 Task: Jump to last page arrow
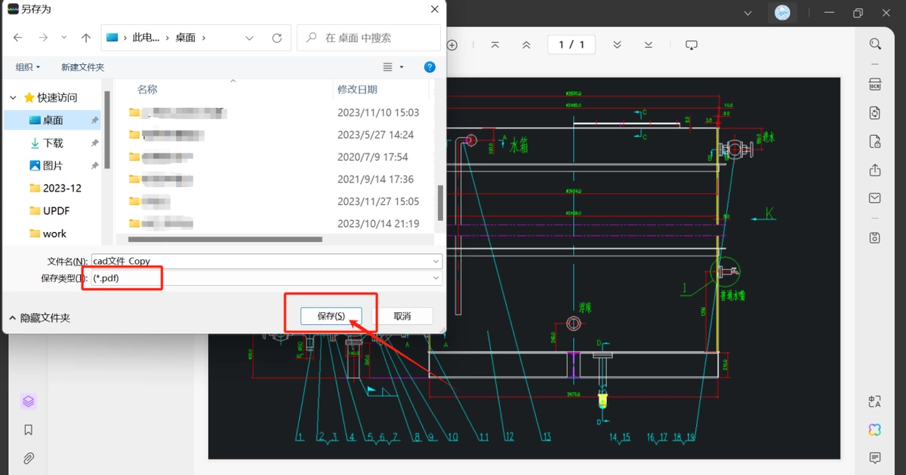click(x=649, y=45)
